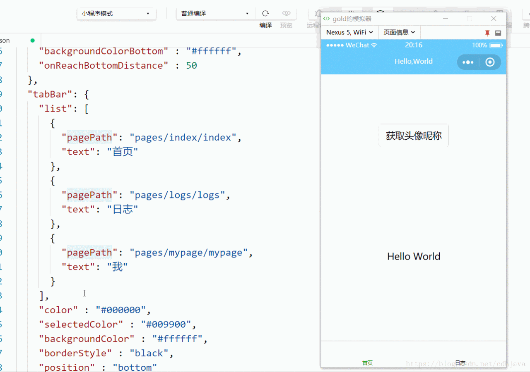This screenshot has height=372, width=530.
Task: Click the "backgroundColorBottom" key
Action: (104, 51)
